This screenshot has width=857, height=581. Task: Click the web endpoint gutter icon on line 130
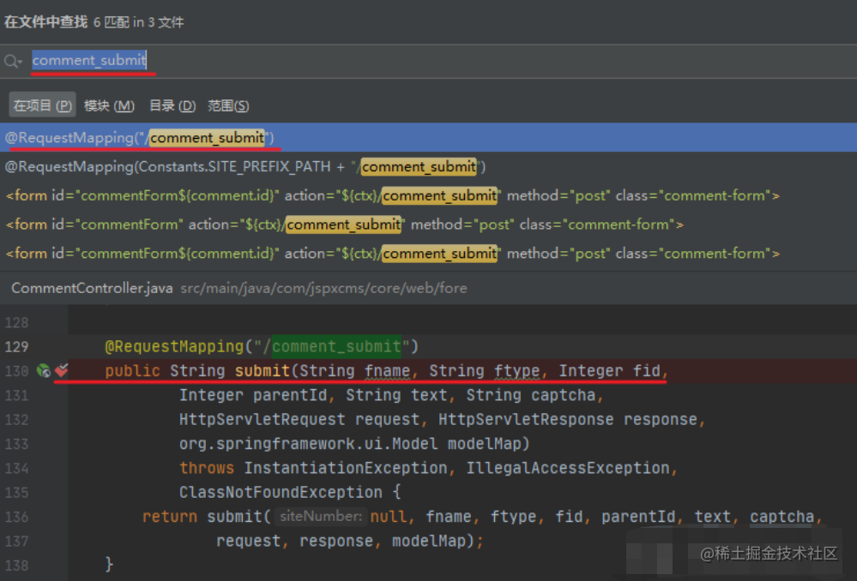click(43, 371)
